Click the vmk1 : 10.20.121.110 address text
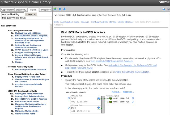The image size is (170, 115). (x=80, y=111)
